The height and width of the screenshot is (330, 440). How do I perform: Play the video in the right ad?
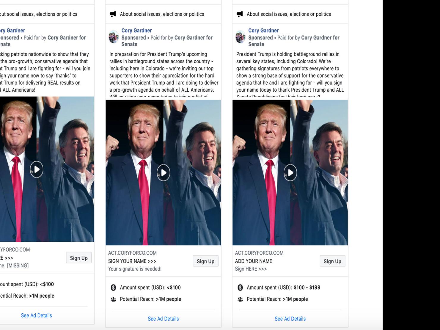(290, 173)
